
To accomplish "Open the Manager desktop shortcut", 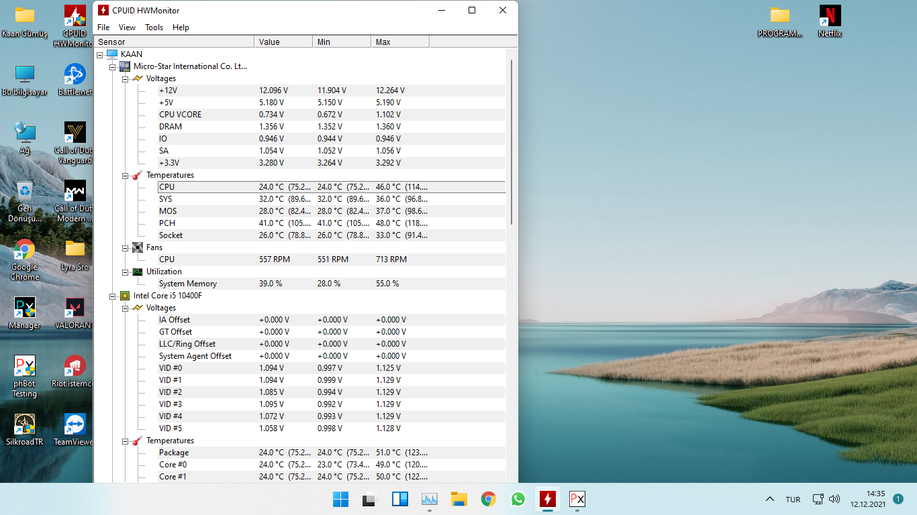I will pos(25,313).
